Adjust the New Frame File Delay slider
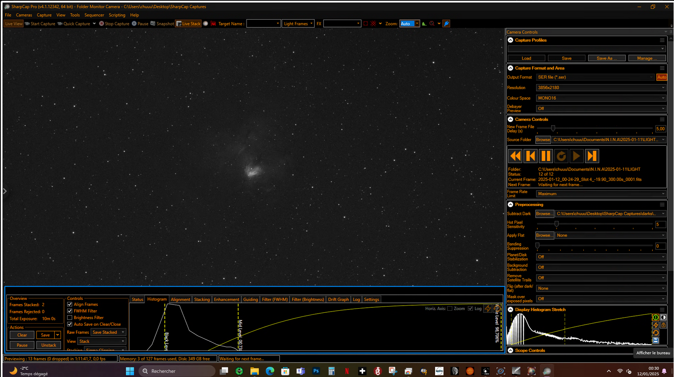 tap(553, 128)
